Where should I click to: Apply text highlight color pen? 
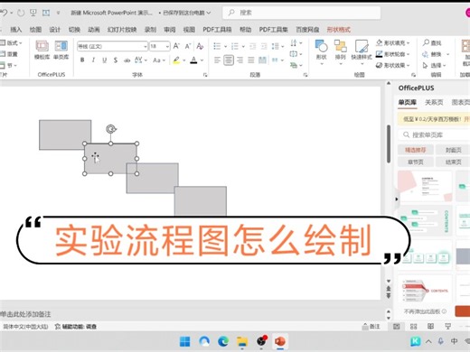(176, 60)
